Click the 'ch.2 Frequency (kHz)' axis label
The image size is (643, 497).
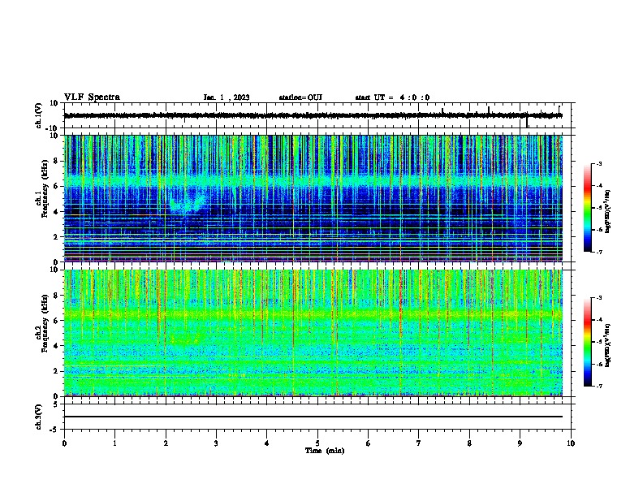[x=42, y=323]
